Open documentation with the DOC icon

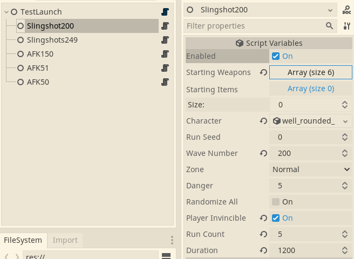pyautogui.click(x=346, y=10)
